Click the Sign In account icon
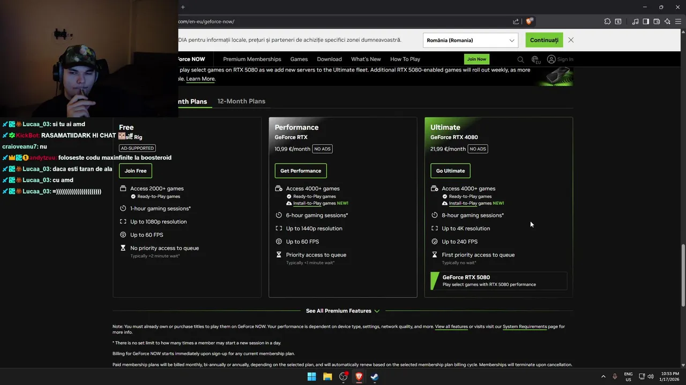The width and height of the screenshot is (686, 385). click(x=551, y=59)
